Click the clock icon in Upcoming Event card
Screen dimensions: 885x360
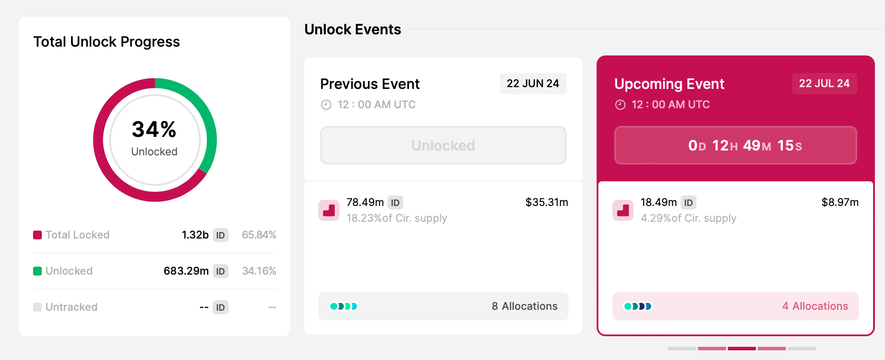tap(620, 105)
